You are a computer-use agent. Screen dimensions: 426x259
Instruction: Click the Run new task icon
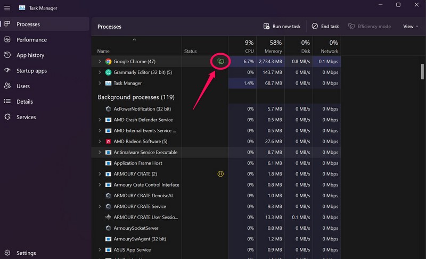(x=267, y=26)
